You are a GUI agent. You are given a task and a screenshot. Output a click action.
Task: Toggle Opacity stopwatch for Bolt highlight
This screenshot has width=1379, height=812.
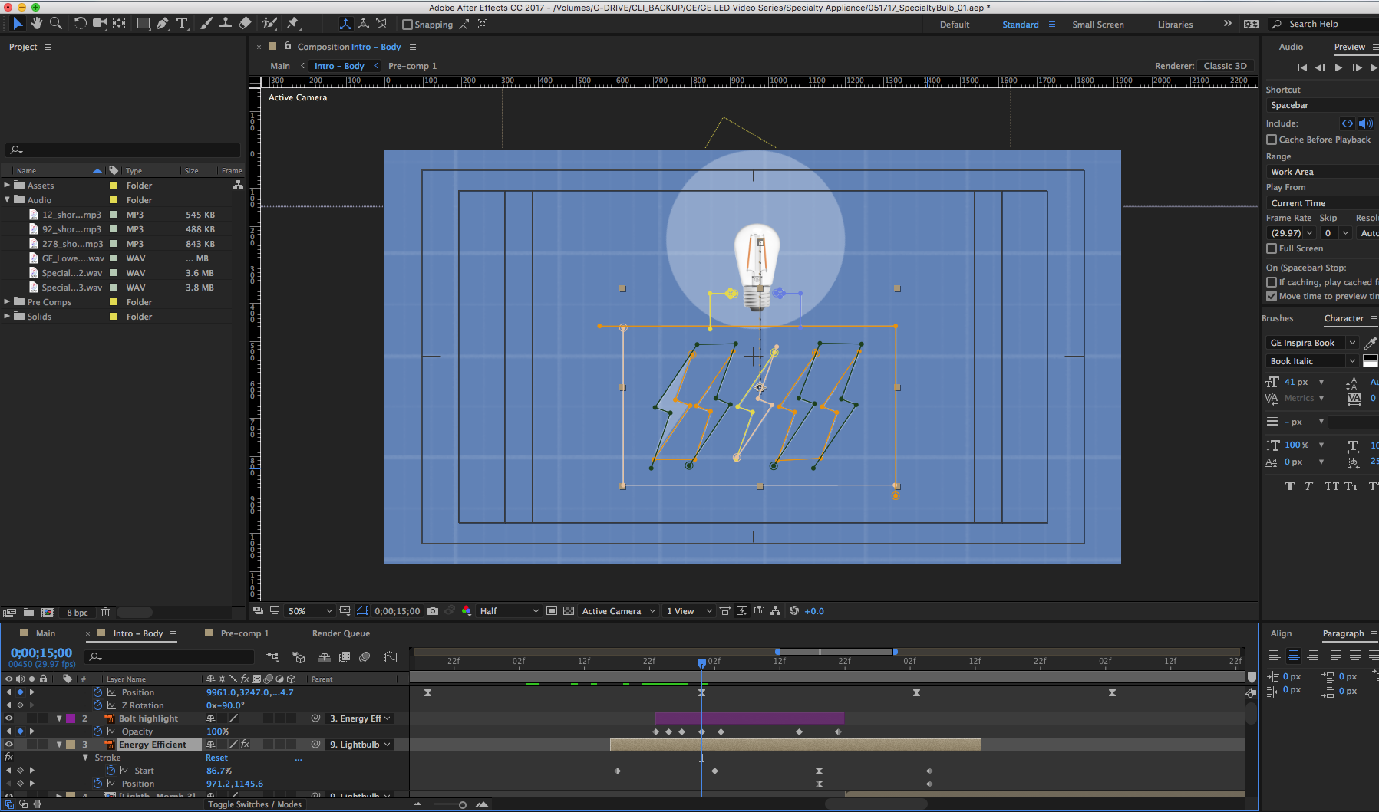[x=97, y=731]
